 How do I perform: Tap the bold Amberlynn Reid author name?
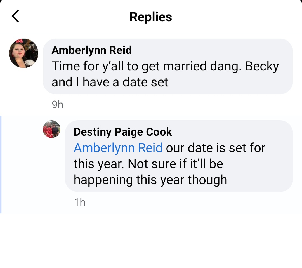click(91, 50)
